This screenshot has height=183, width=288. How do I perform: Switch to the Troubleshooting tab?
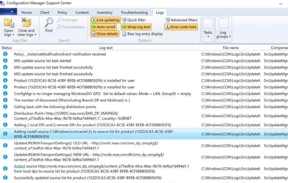coord(134,12)
